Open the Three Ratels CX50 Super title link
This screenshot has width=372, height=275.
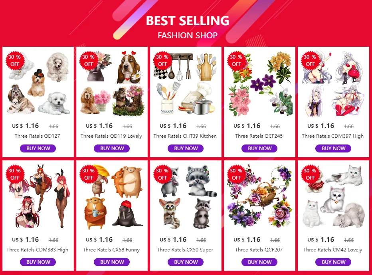185,249
